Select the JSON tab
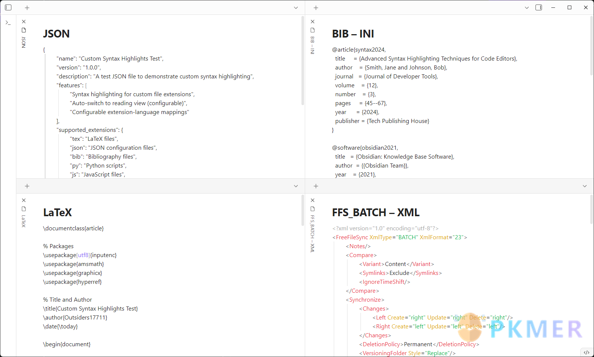 24,41
